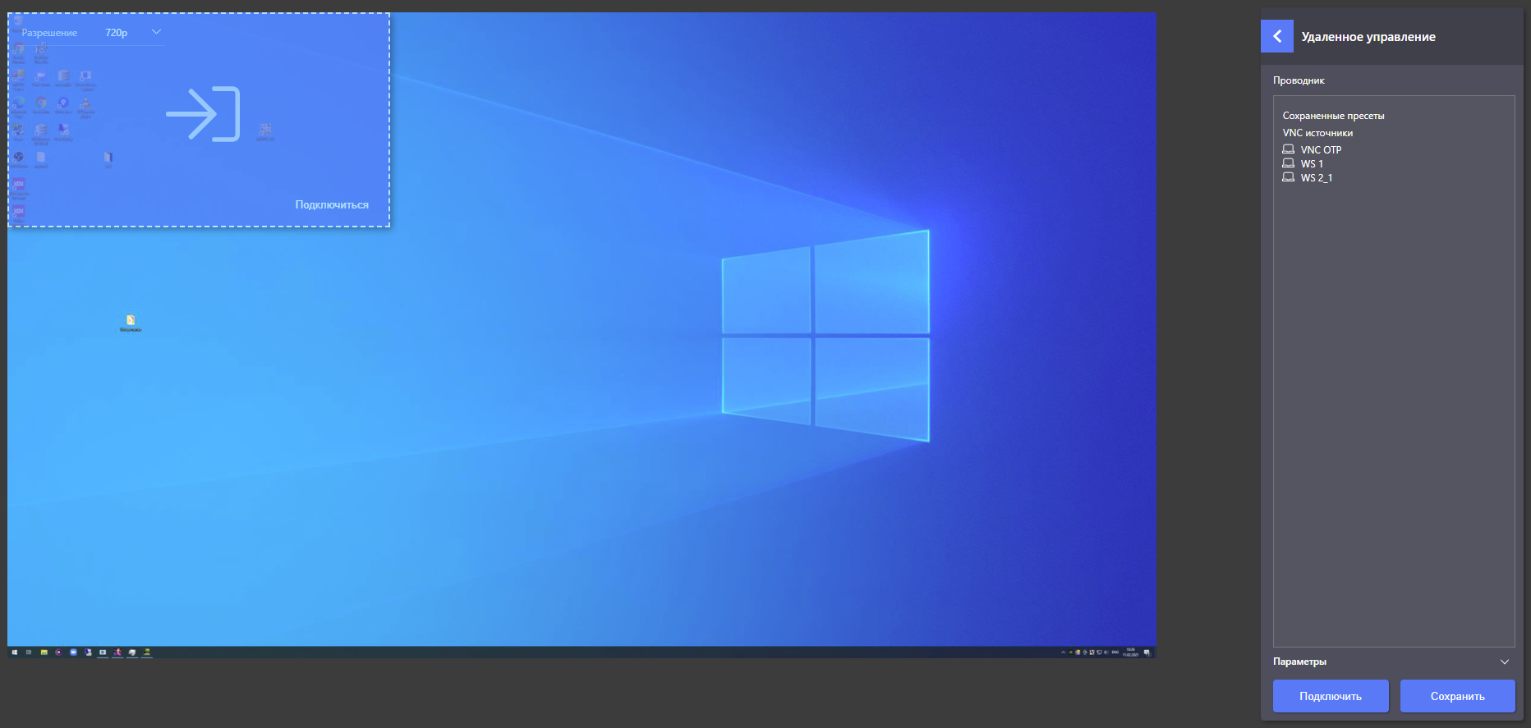
Task: Click the laptop icon beside VNC OTP
Action: tap(1288, 149)
